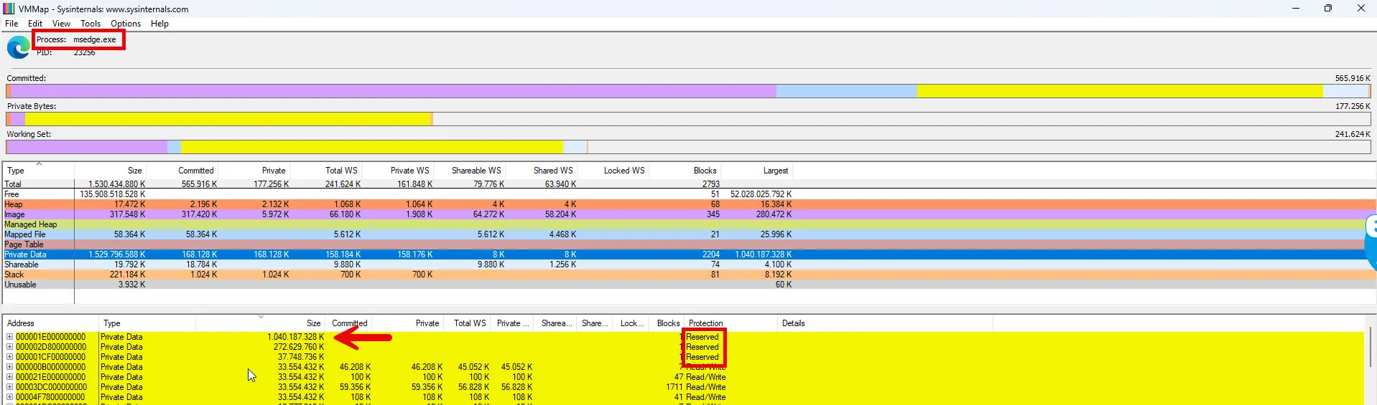Click purple Image segment of Committed bar
This screenshot has height=405, width=1377.
click(394, 91)
